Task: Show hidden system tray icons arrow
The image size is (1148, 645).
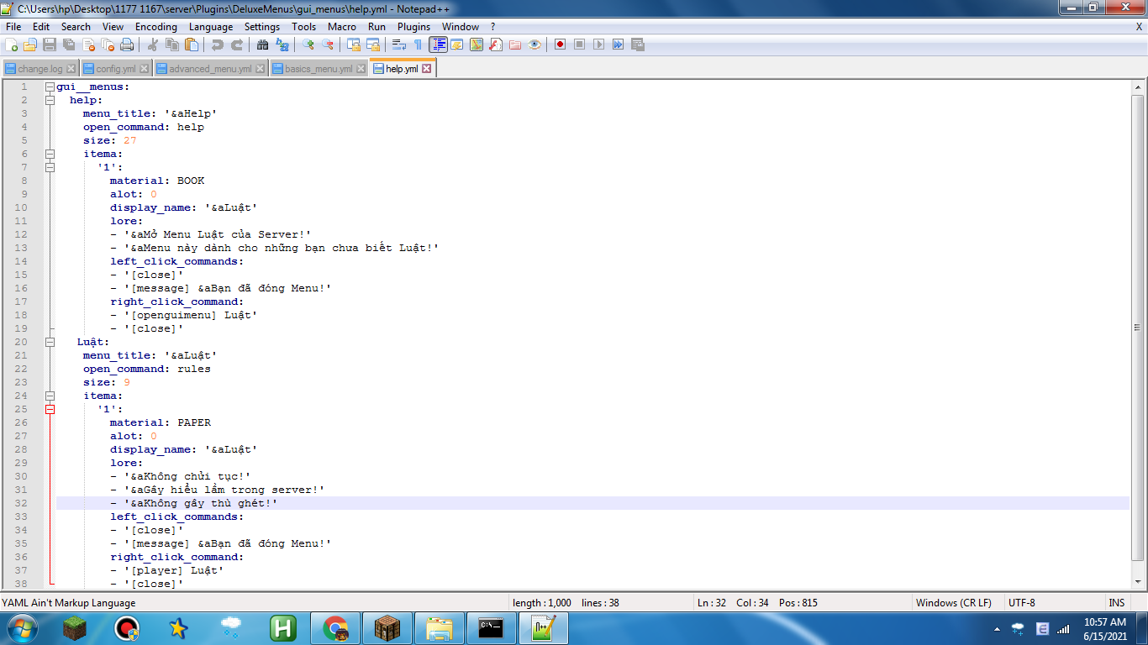Action: tap(997, 628)
